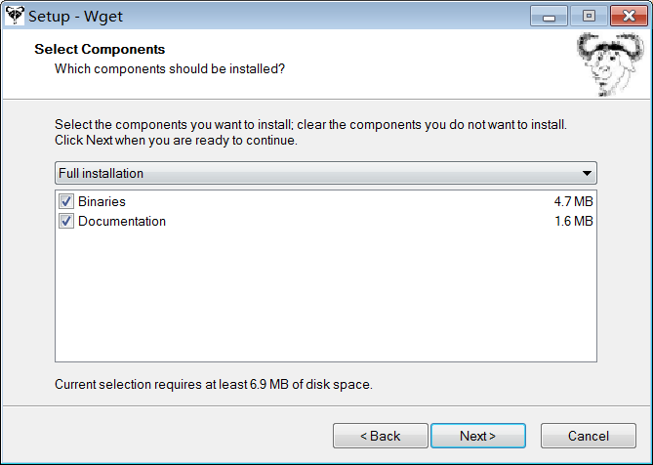Click the dropdown arrow of installation type

pos(587,173)
